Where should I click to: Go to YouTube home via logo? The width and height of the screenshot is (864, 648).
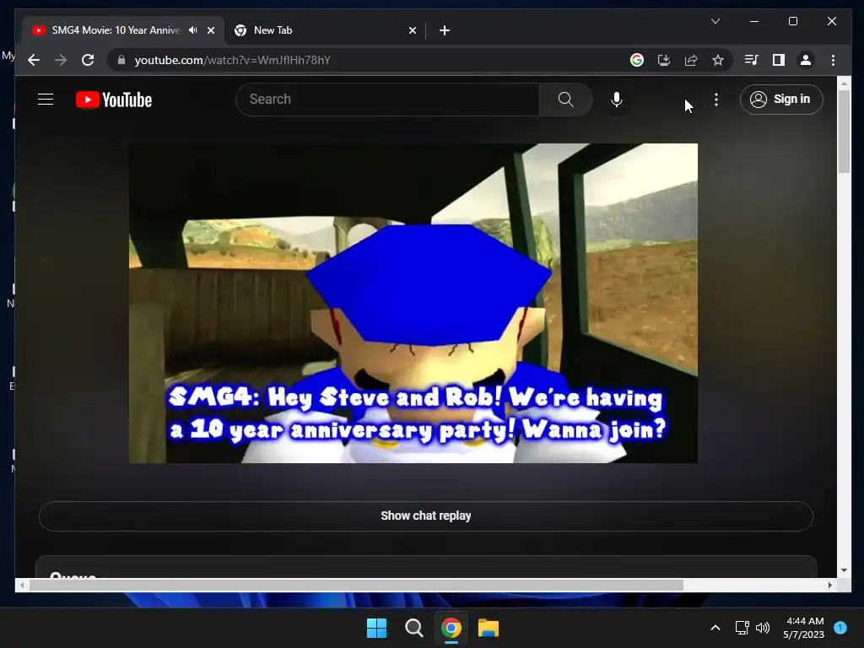coord(114,100)
